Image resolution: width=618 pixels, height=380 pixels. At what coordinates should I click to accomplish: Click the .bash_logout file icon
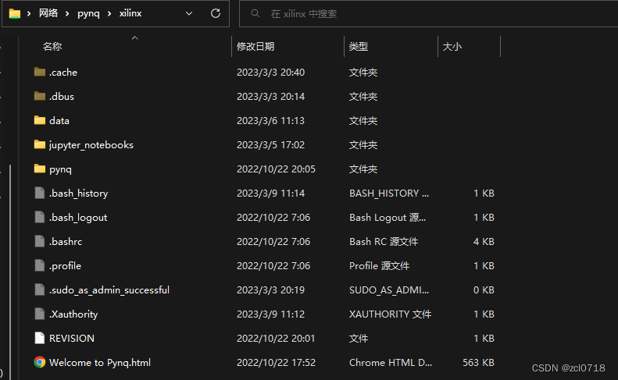39,217
